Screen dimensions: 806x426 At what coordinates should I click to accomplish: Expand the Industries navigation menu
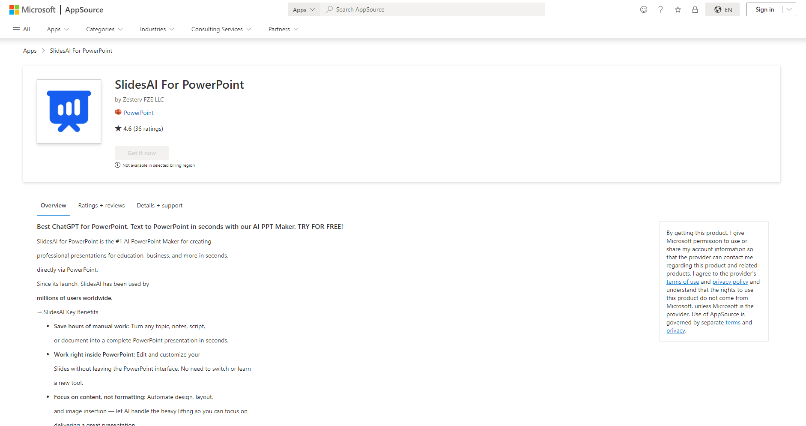tap(157, 29)
